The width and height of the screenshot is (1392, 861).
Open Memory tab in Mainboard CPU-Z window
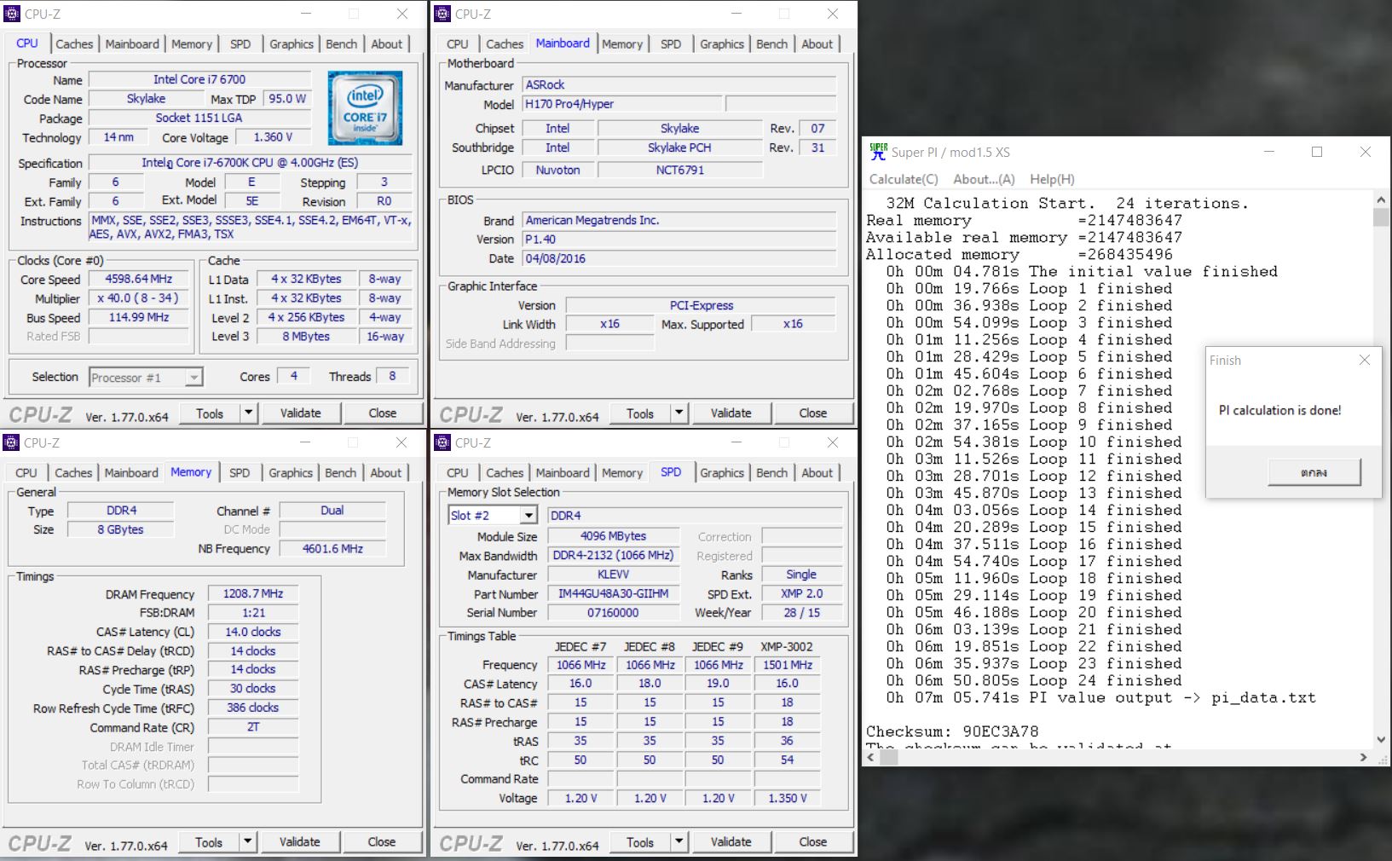(x=622, y=44)
